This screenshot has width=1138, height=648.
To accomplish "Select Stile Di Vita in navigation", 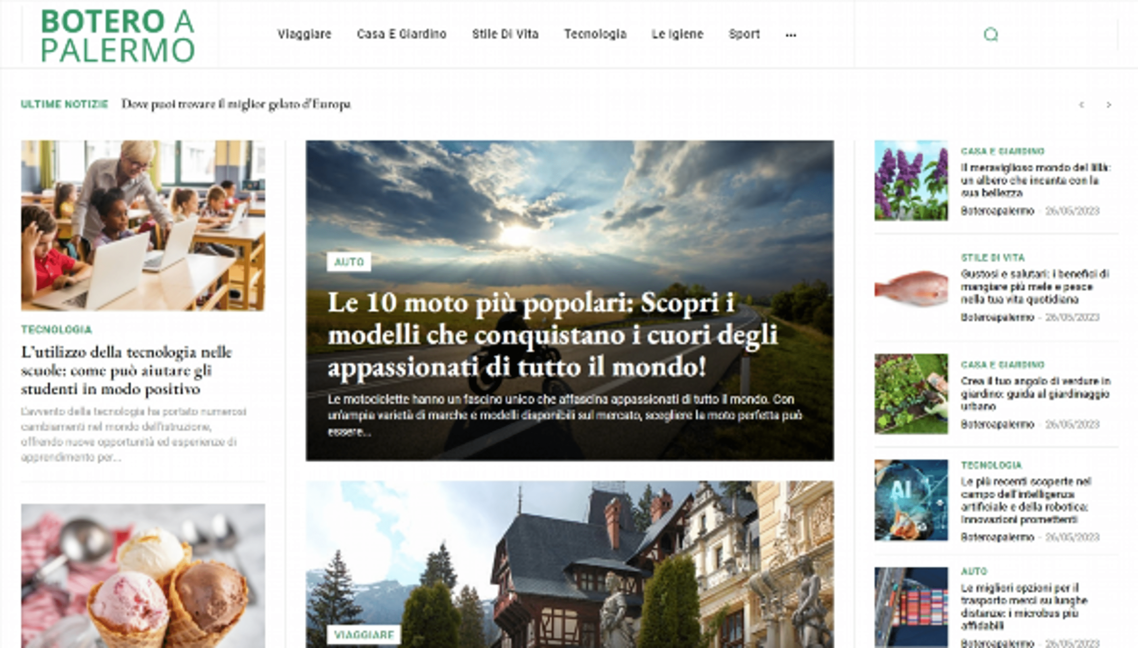I will pyautogui.click(x=505, y=34).
